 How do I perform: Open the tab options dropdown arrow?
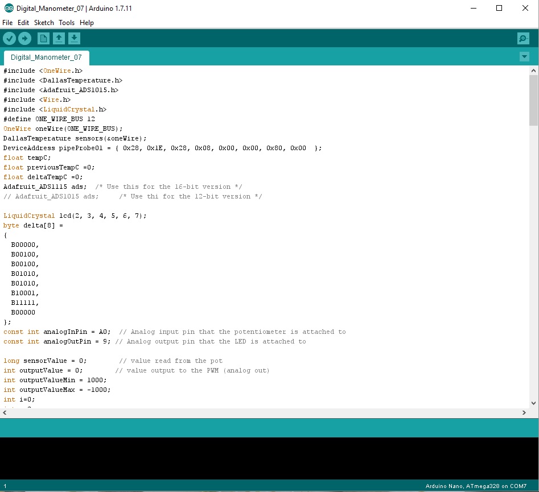tap(524, 57)
